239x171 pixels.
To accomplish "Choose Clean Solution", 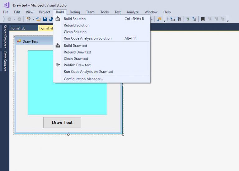I will [x=102, y=32].
